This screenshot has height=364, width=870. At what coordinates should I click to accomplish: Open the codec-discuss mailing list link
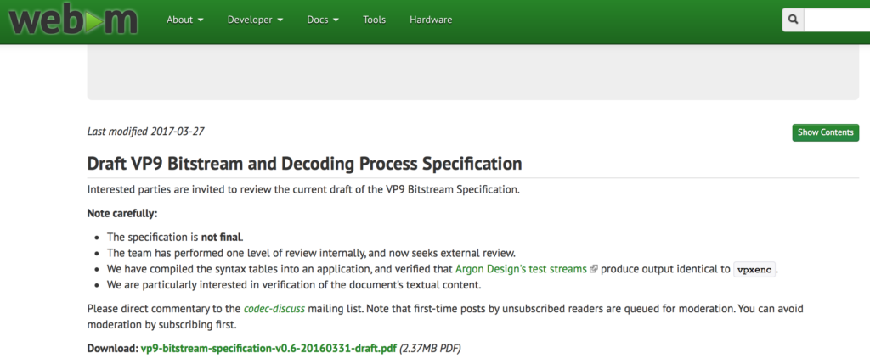(274, 309)
